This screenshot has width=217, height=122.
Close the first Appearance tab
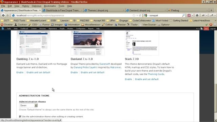point(40,11)
